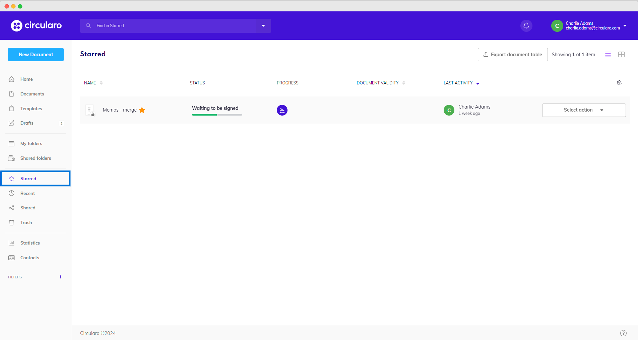Click the New Document button

(x=36, y=55)
